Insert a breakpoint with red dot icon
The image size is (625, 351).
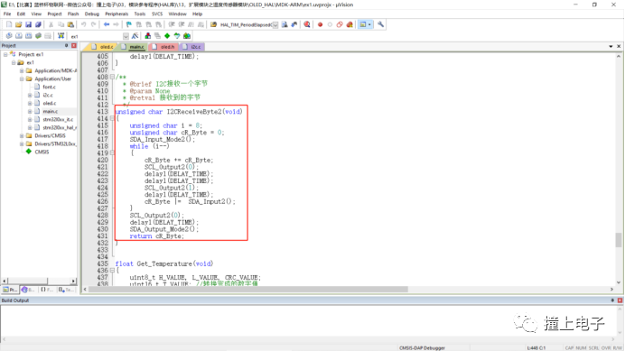tap(320, 24)
